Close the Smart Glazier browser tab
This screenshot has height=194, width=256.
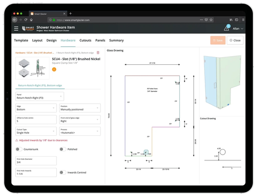(65, 14)
